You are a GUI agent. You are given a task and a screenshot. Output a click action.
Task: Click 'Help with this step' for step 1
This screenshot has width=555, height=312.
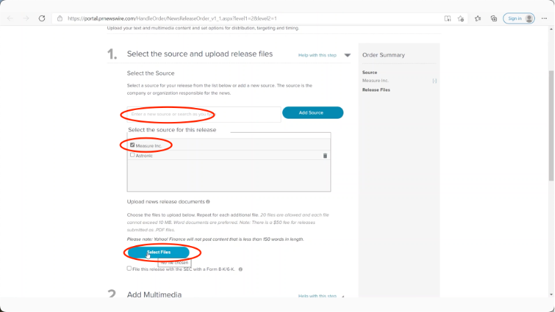point(317,55)
